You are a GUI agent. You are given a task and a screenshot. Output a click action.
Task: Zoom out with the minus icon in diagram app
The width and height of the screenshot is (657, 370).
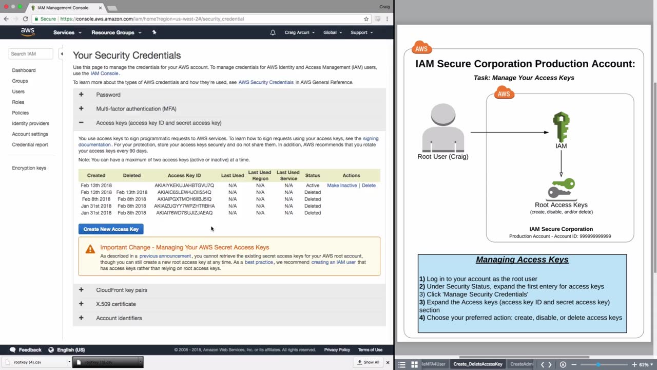pyautogui.click(x=574, y=364)
